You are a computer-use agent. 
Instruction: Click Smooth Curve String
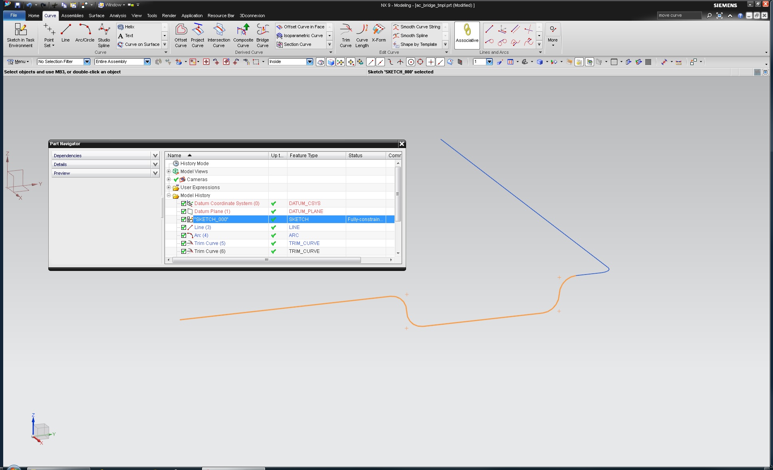[417, 27]
